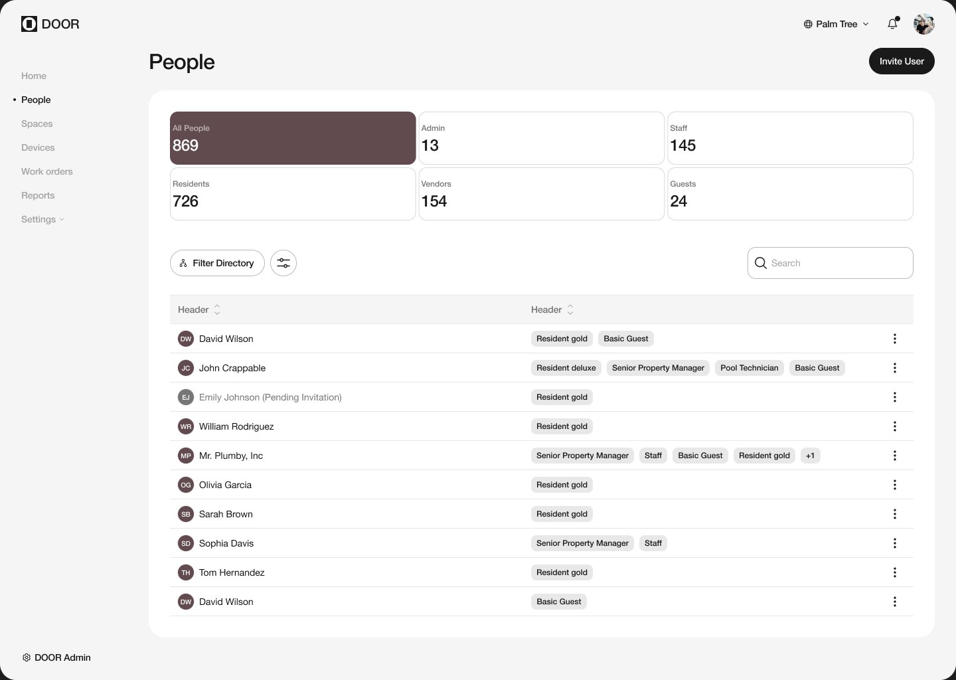Screen dimensions: 956x680
Task: Click the Pool Technician tag
Action: point(750,368)
